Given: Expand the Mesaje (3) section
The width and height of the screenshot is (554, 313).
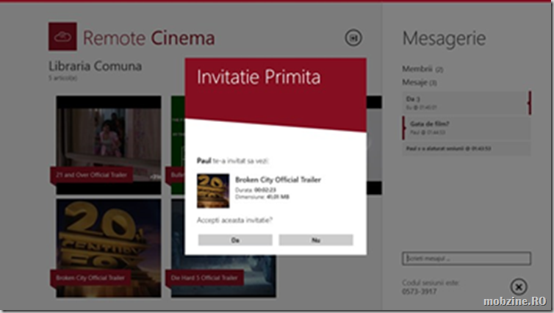Looking at the screenshot, I should click(420, 82).
